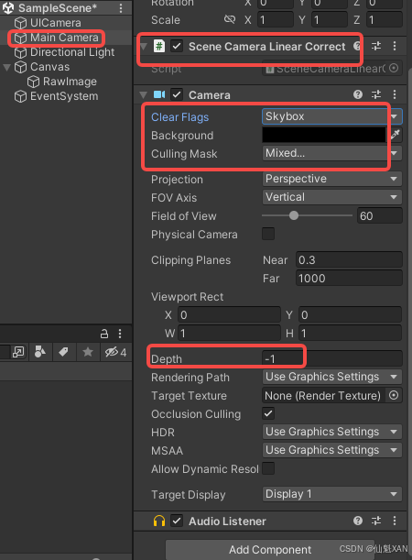412x560 pixels.
Task: Open Camera component more options menu
Action: pos(395,94)
